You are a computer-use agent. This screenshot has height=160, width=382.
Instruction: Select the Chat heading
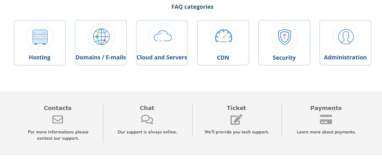point(147,108)
